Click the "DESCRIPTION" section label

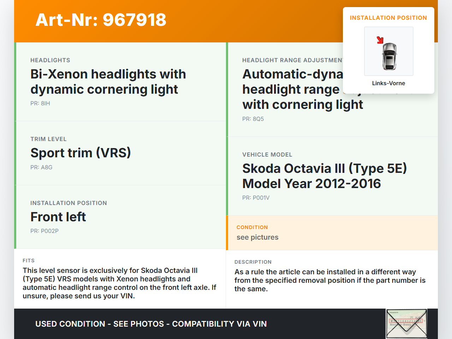[253, 262]
